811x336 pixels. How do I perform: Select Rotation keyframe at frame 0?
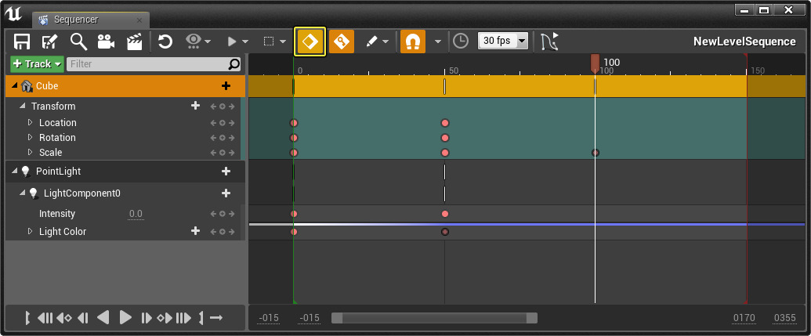pyautogui.click(x=294, y=138)
